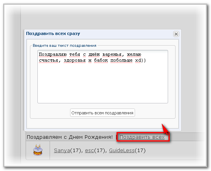This screenshot has width=211, height=171.
Task: Click the word "здоровья" in the message
Action: (x=75, y=61)
